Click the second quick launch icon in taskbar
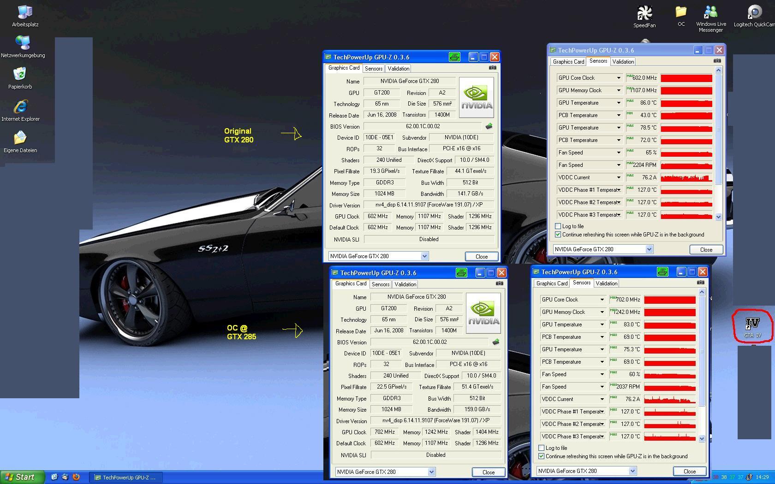 (65, 477)
